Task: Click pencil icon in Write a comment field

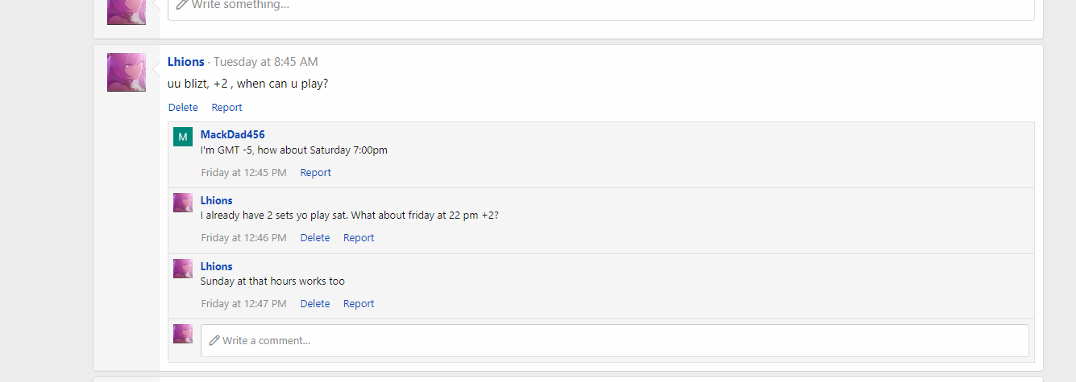Action: click(x=214, y=340)
